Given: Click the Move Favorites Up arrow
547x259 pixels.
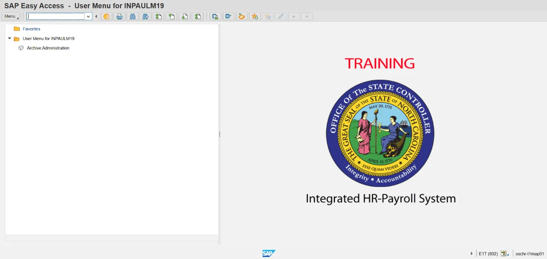Looking at the screenshot, I should click(307, 16).
